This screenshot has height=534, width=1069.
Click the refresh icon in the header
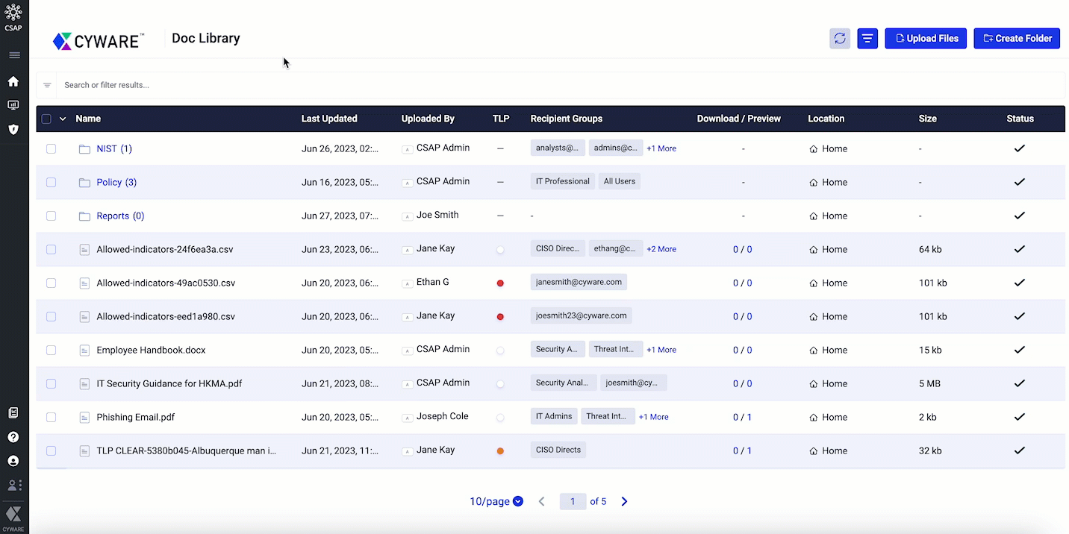coord(840,39)
